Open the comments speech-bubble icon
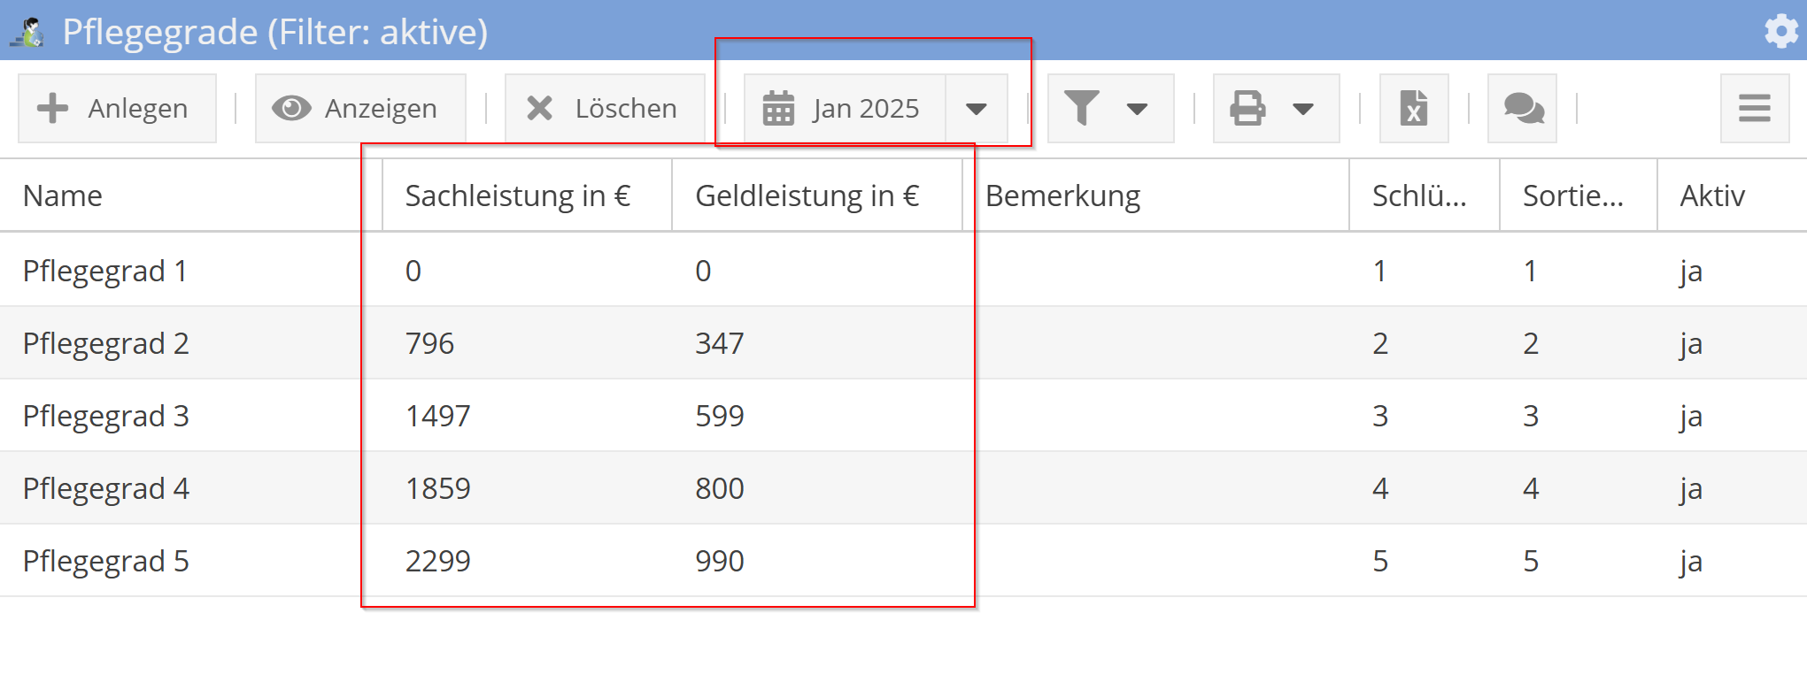This screenshot has height=682, width=1807. [1522, 108]
